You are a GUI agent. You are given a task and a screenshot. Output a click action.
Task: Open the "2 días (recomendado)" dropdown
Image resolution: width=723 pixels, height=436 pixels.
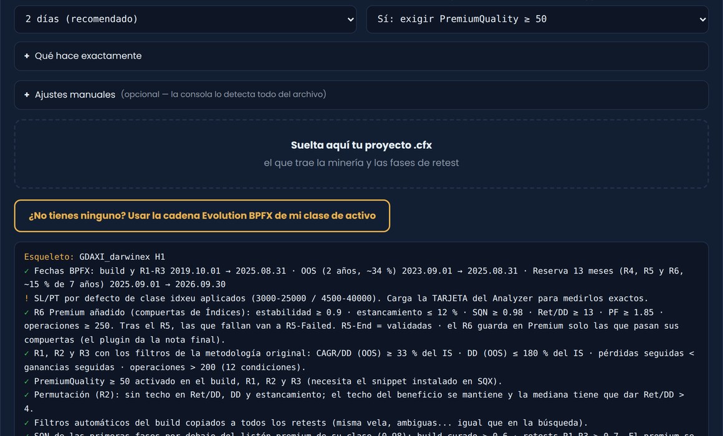pos(185,19)
